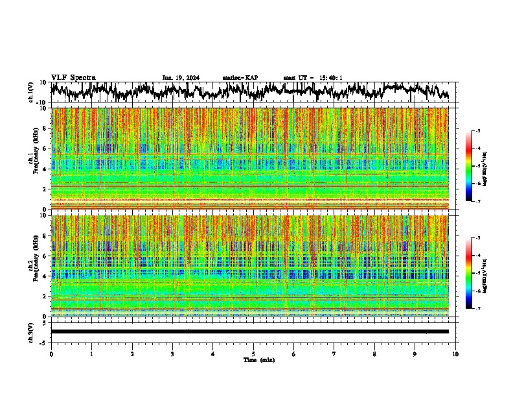
Task: Click the "VLF Spectra" plot title
Action: pyautogui.click(x=73, y=78)
